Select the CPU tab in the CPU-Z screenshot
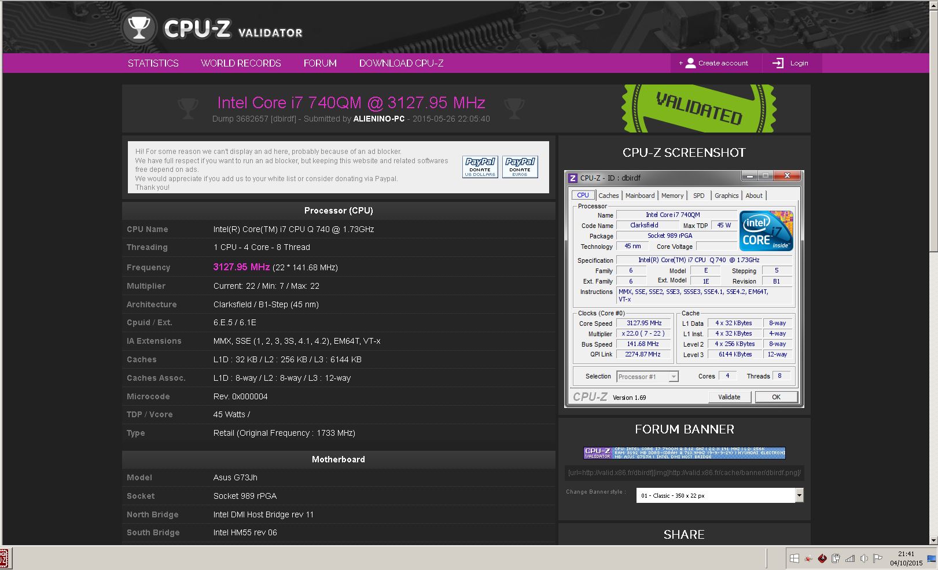This screenshot has height=570, width=938. point(583,195)
